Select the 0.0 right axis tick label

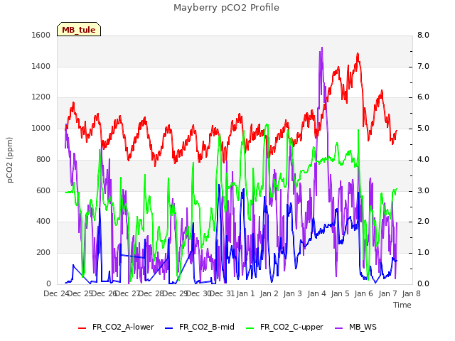[423, 283]
